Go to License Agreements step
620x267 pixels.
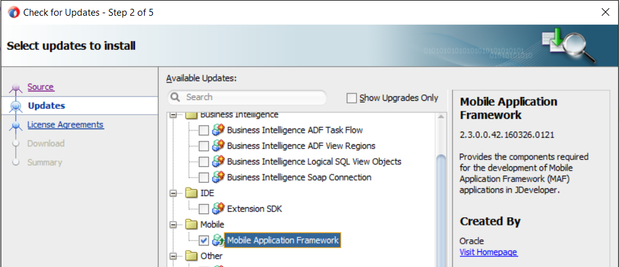tap(65, 125)
